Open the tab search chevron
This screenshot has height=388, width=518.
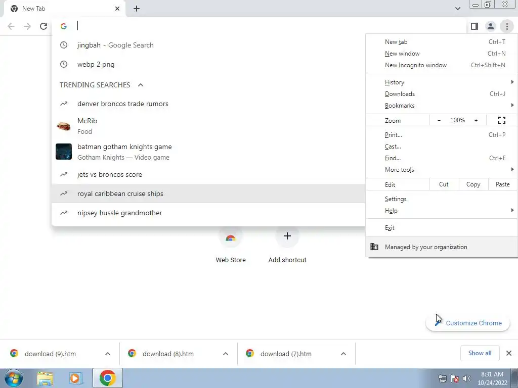pos(457,9)
